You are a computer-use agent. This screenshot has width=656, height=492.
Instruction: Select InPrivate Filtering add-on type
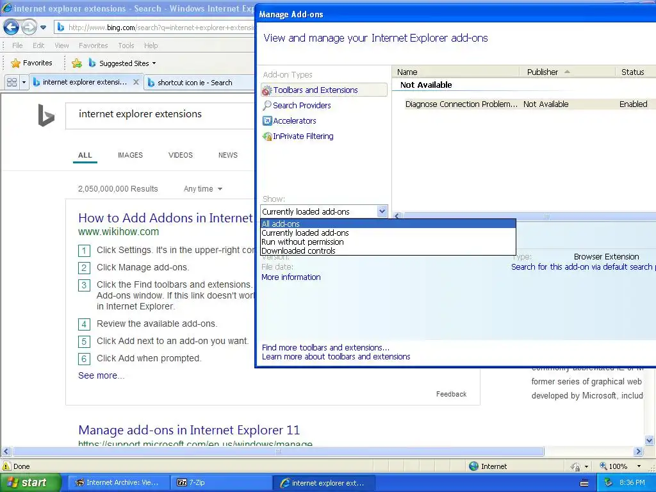coord(298,136)
